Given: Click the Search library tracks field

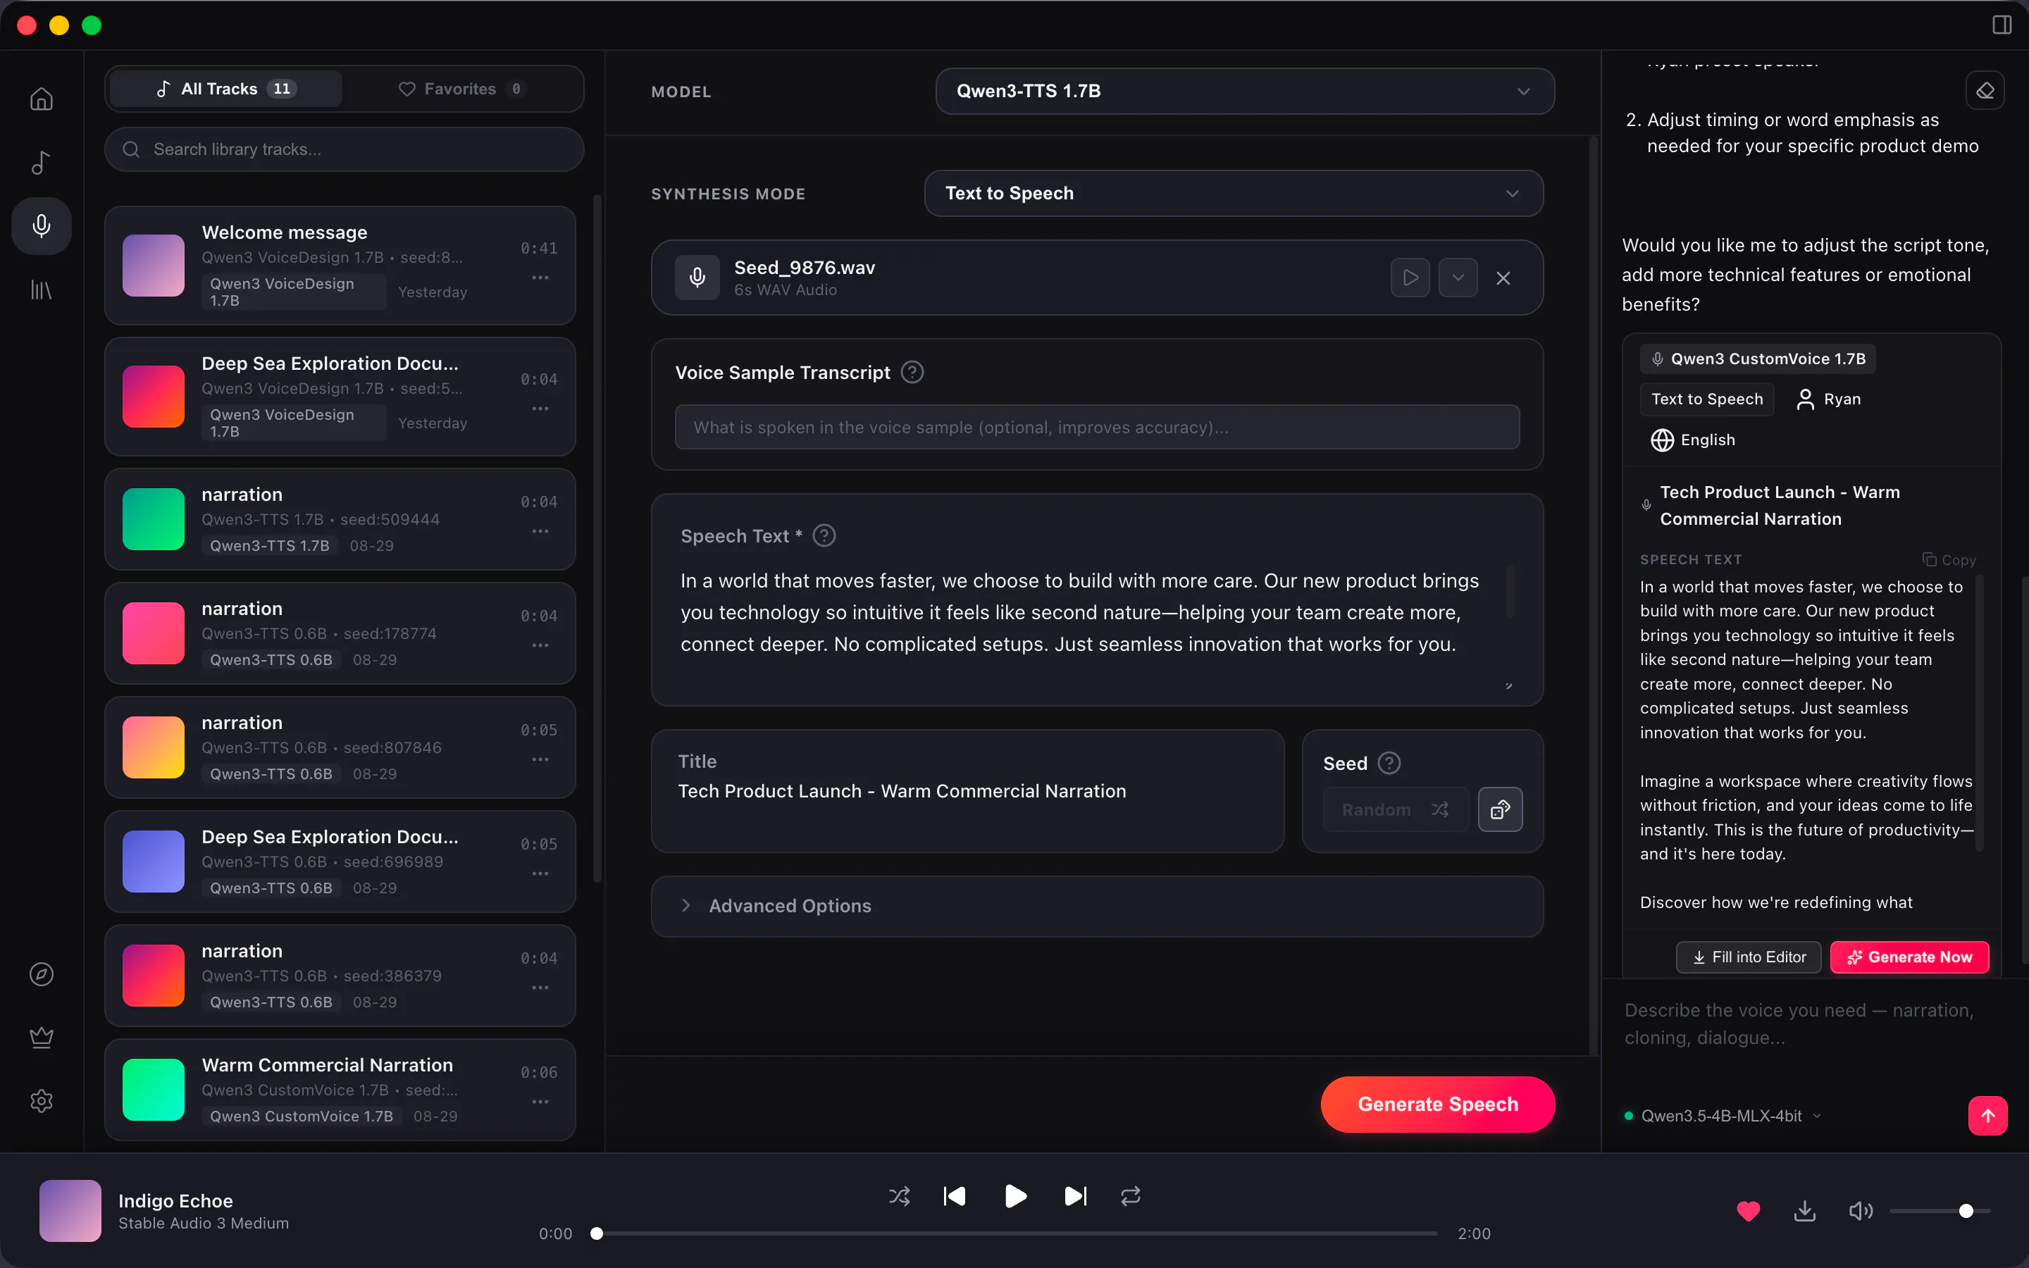Looking at the screenshot, I should click(344, 149).
